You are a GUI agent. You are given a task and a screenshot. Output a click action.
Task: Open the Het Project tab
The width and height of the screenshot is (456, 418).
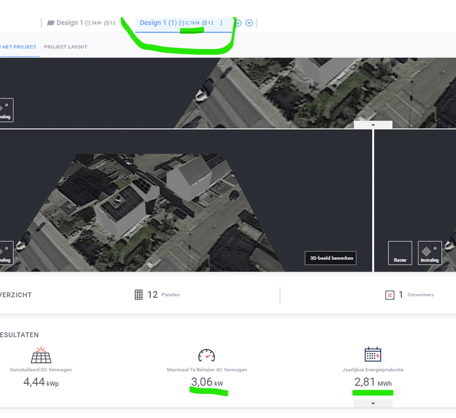coord(19,47)
